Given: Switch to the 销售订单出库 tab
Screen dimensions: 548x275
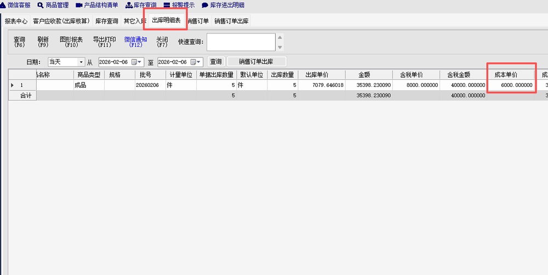Looking at the screenshot, I should pyautogui.click(x=232, y=21).
